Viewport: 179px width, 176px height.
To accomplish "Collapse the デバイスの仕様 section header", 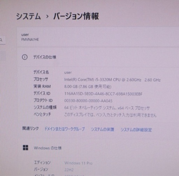I will [x=98, y=57].
